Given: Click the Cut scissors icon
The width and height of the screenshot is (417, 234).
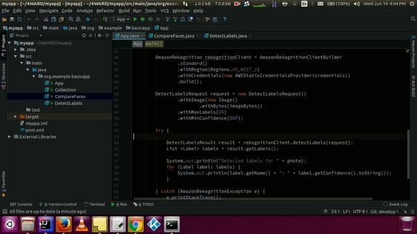Looking at the screenshot, I should 46,19.
